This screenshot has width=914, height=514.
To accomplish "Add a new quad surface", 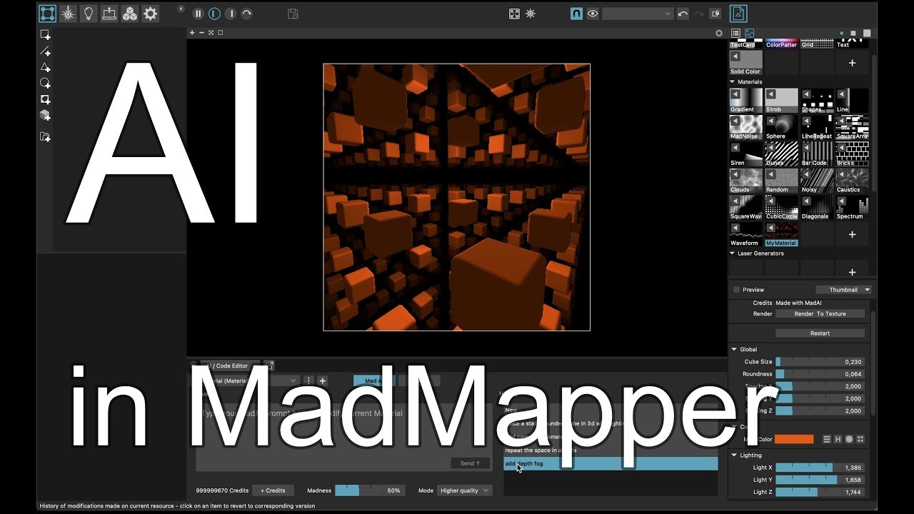I will coord(45,35).
